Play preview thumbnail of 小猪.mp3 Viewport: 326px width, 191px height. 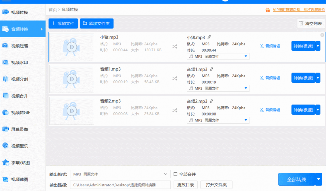[x=72, y=47]
